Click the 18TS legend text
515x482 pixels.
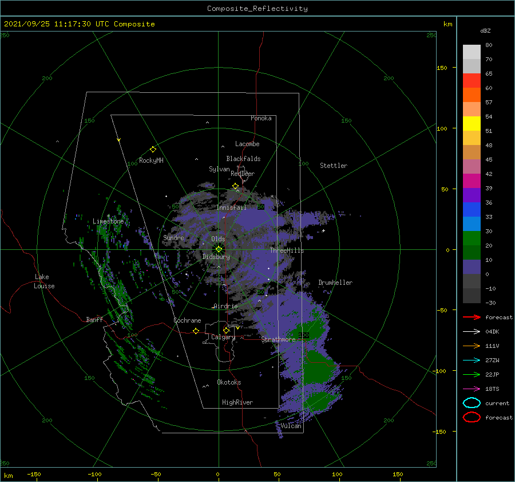tap(492, 389)
